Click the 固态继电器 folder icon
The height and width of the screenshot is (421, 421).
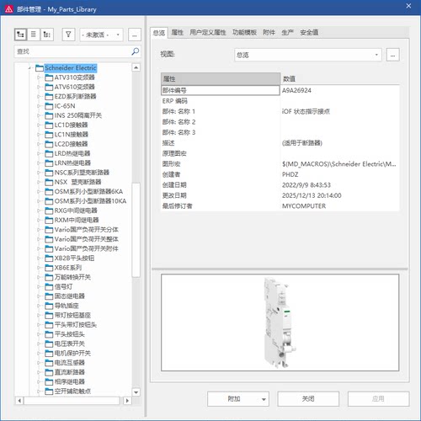pyautogui.click(x=49, y=296)
